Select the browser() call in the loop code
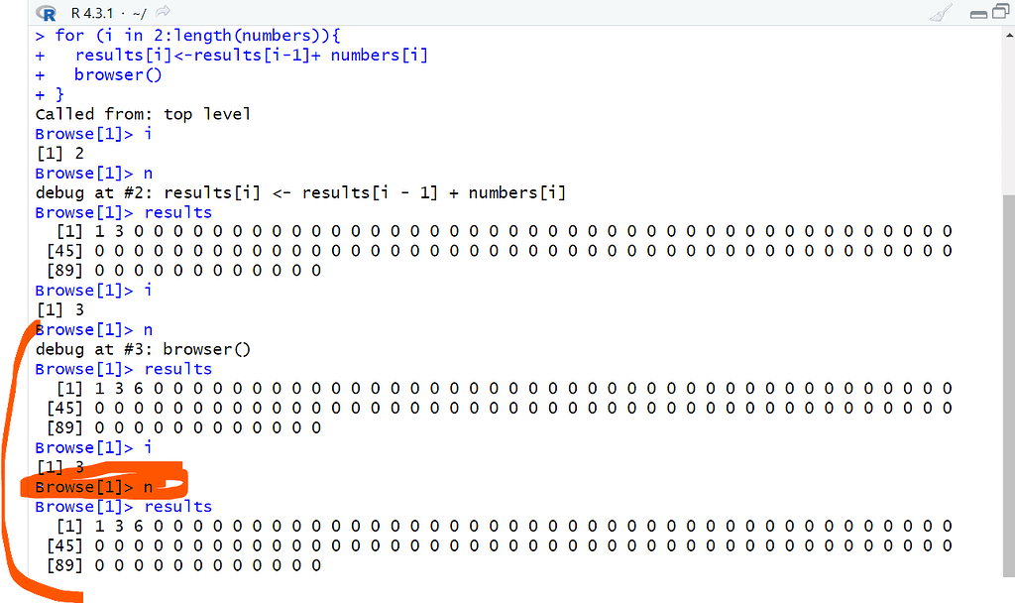 click(118, 74)
